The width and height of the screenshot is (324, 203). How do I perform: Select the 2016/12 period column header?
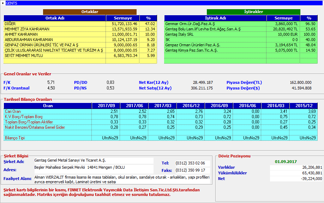pyautogui.click(x=191, y=106)
